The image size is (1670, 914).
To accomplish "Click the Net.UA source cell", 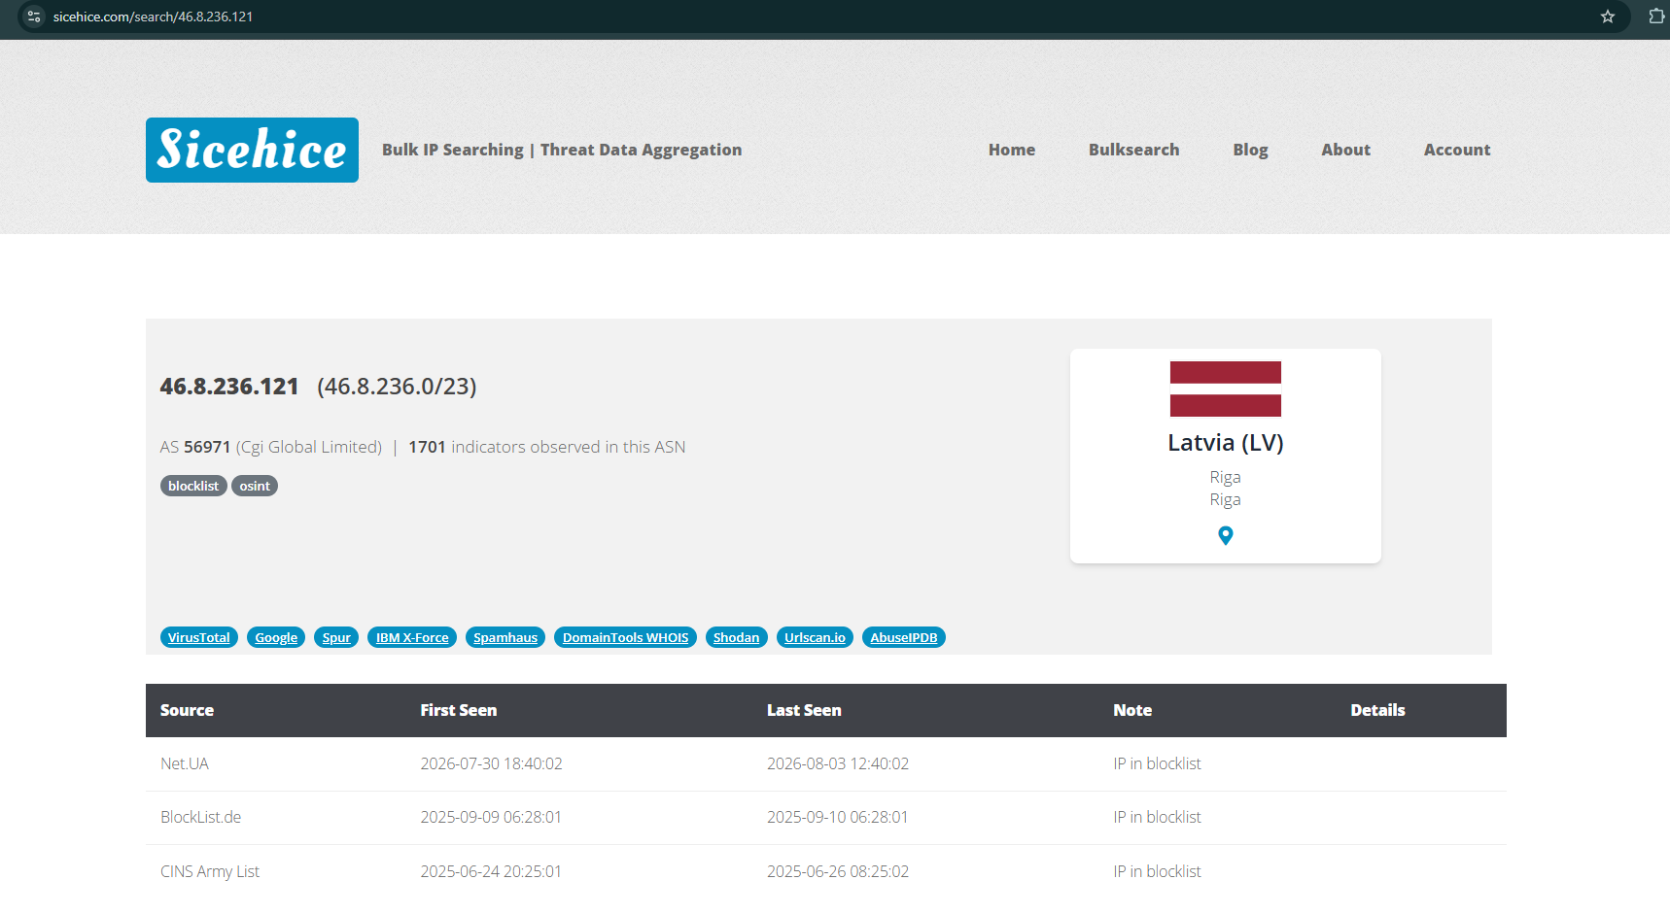I will click(185, 763).
